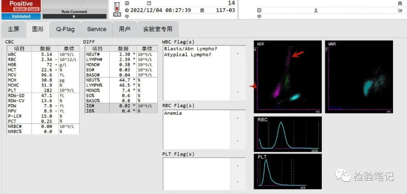
Task: Click the WB whole blood tube icon
Action: [117, 9]
